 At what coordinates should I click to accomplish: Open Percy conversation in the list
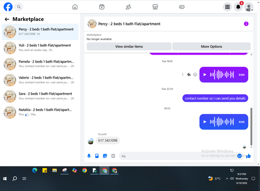tap(40, 32)
